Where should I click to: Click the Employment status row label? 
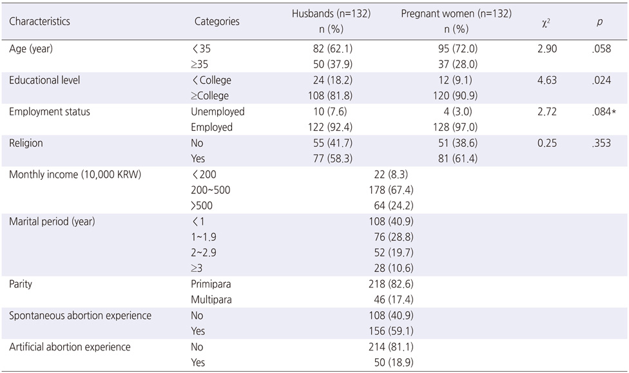[50, 111]
